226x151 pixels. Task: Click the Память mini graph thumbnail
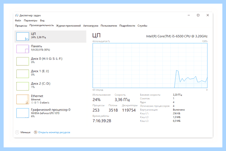point(23,49)
